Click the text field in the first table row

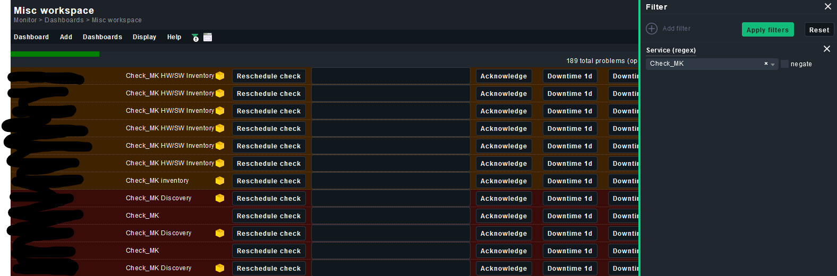coord(390,76)
